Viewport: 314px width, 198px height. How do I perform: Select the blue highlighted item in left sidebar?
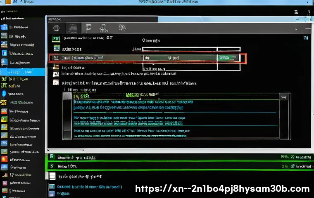(x=23, y=71)
